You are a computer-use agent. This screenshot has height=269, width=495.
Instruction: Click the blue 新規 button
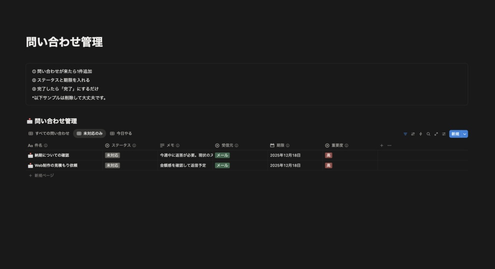point(455,134)
